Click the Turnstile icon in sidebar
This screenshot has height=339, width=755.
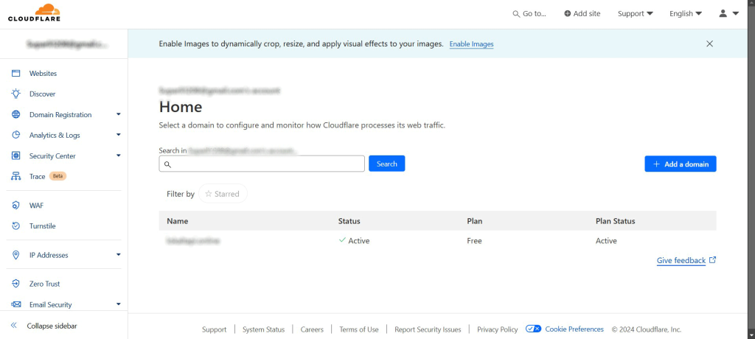pyautogui.click(x=15, y=226)
